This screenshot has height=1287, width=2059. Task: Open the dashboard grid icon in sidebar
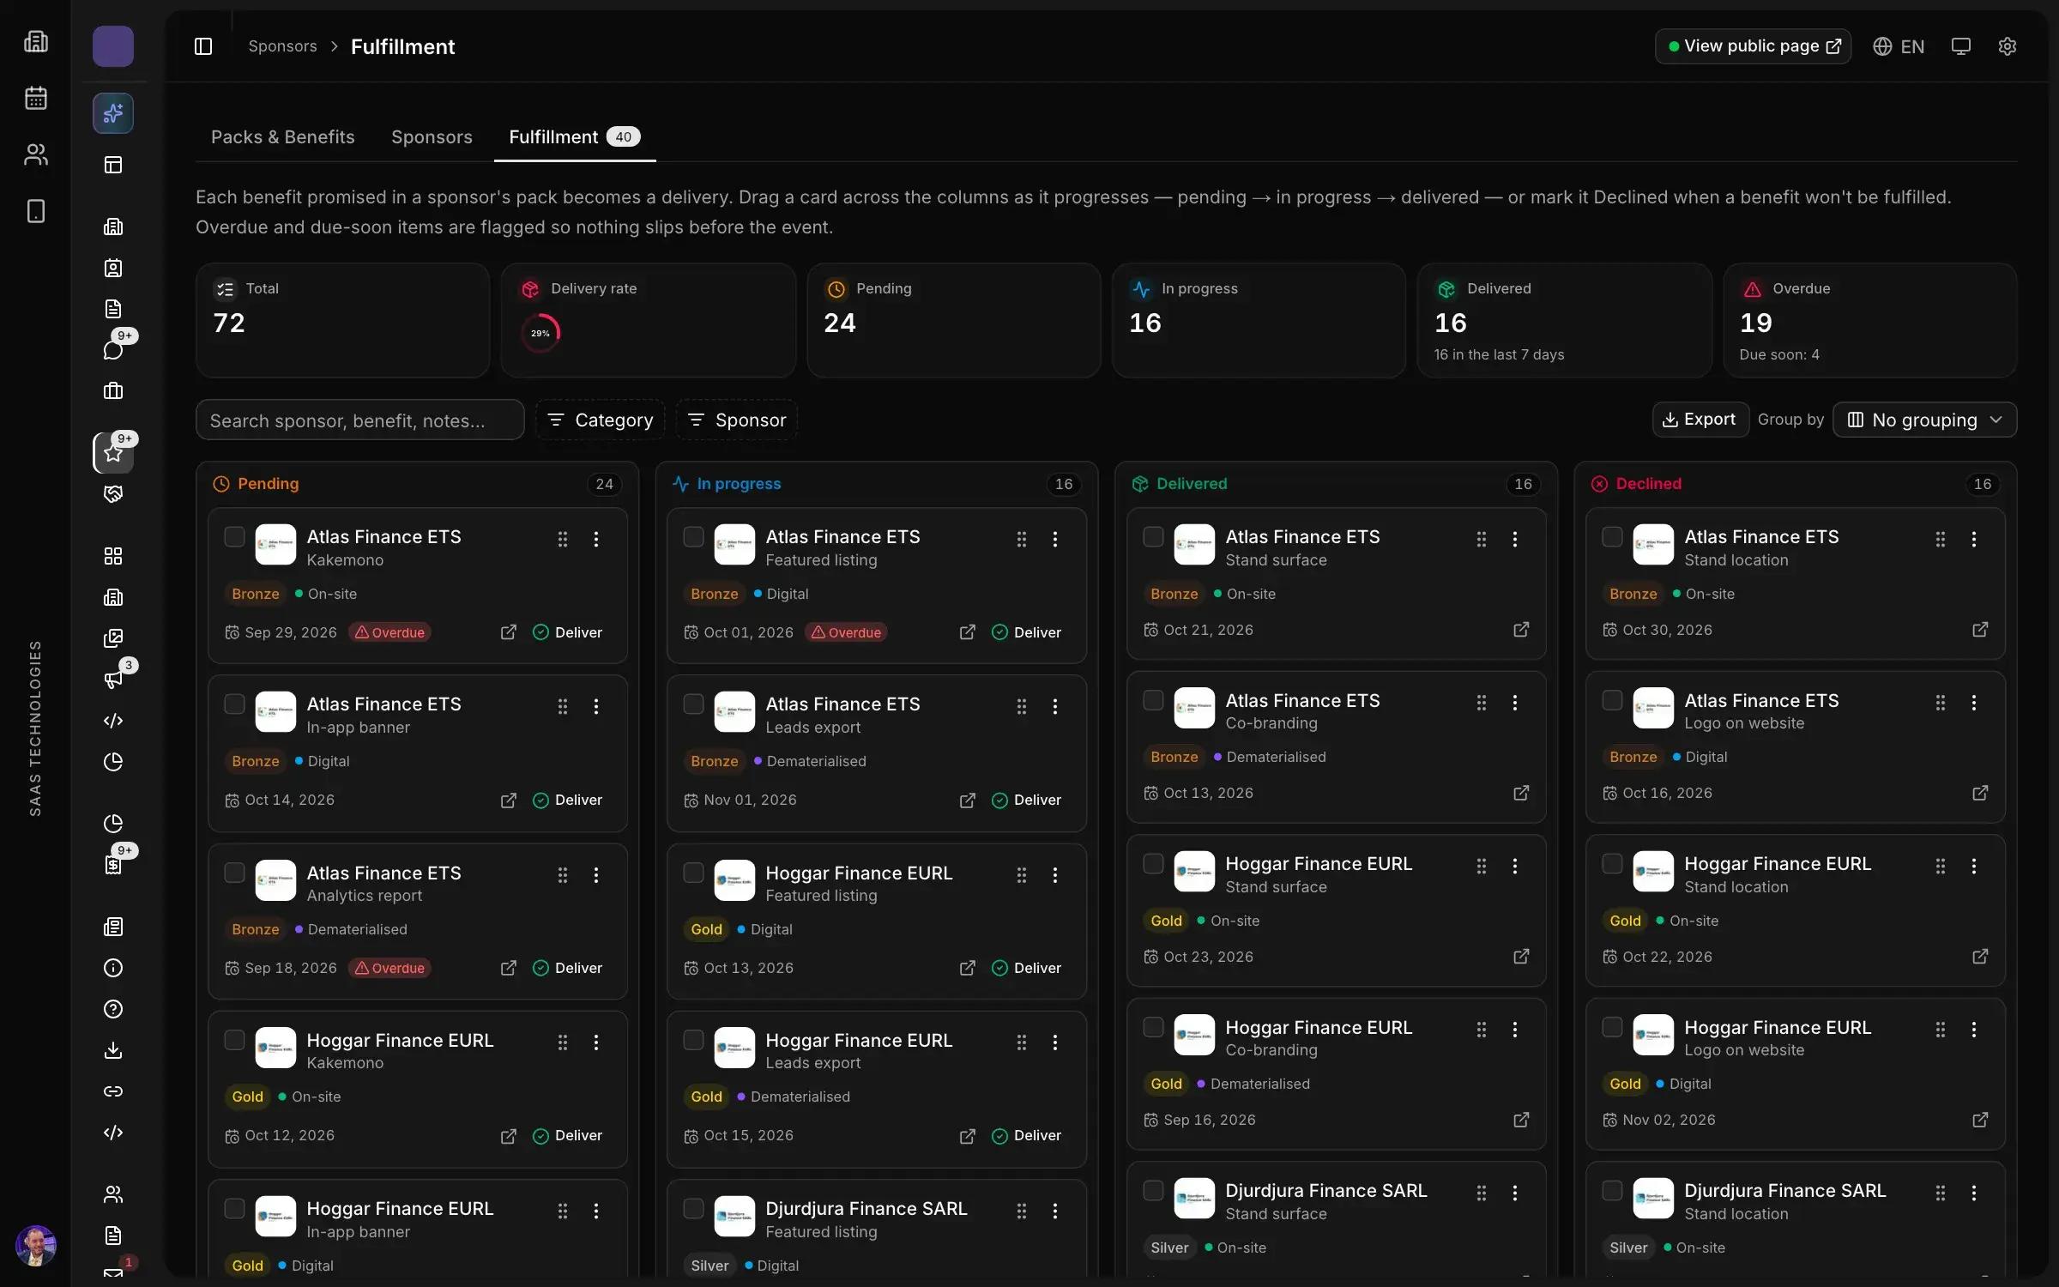coord(113,555)
